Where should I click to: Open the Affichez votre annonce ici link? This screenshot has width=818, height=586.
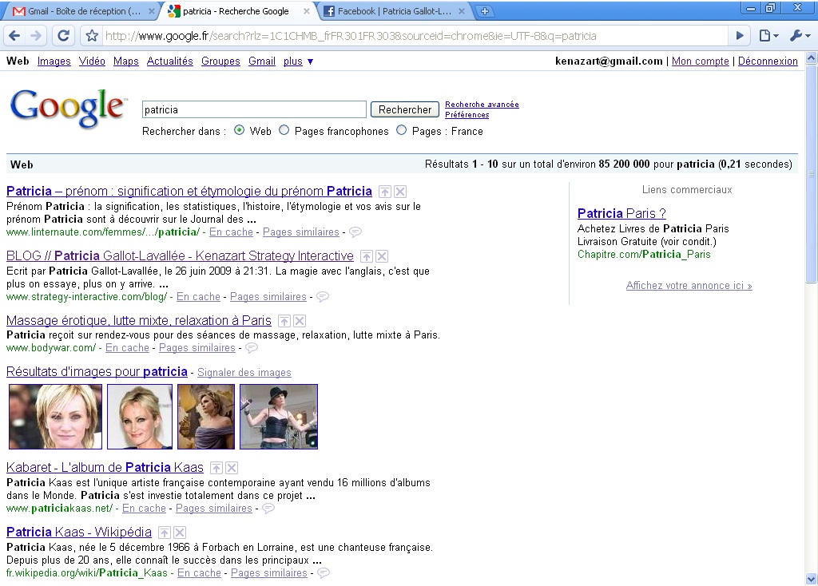coord(689,286)
